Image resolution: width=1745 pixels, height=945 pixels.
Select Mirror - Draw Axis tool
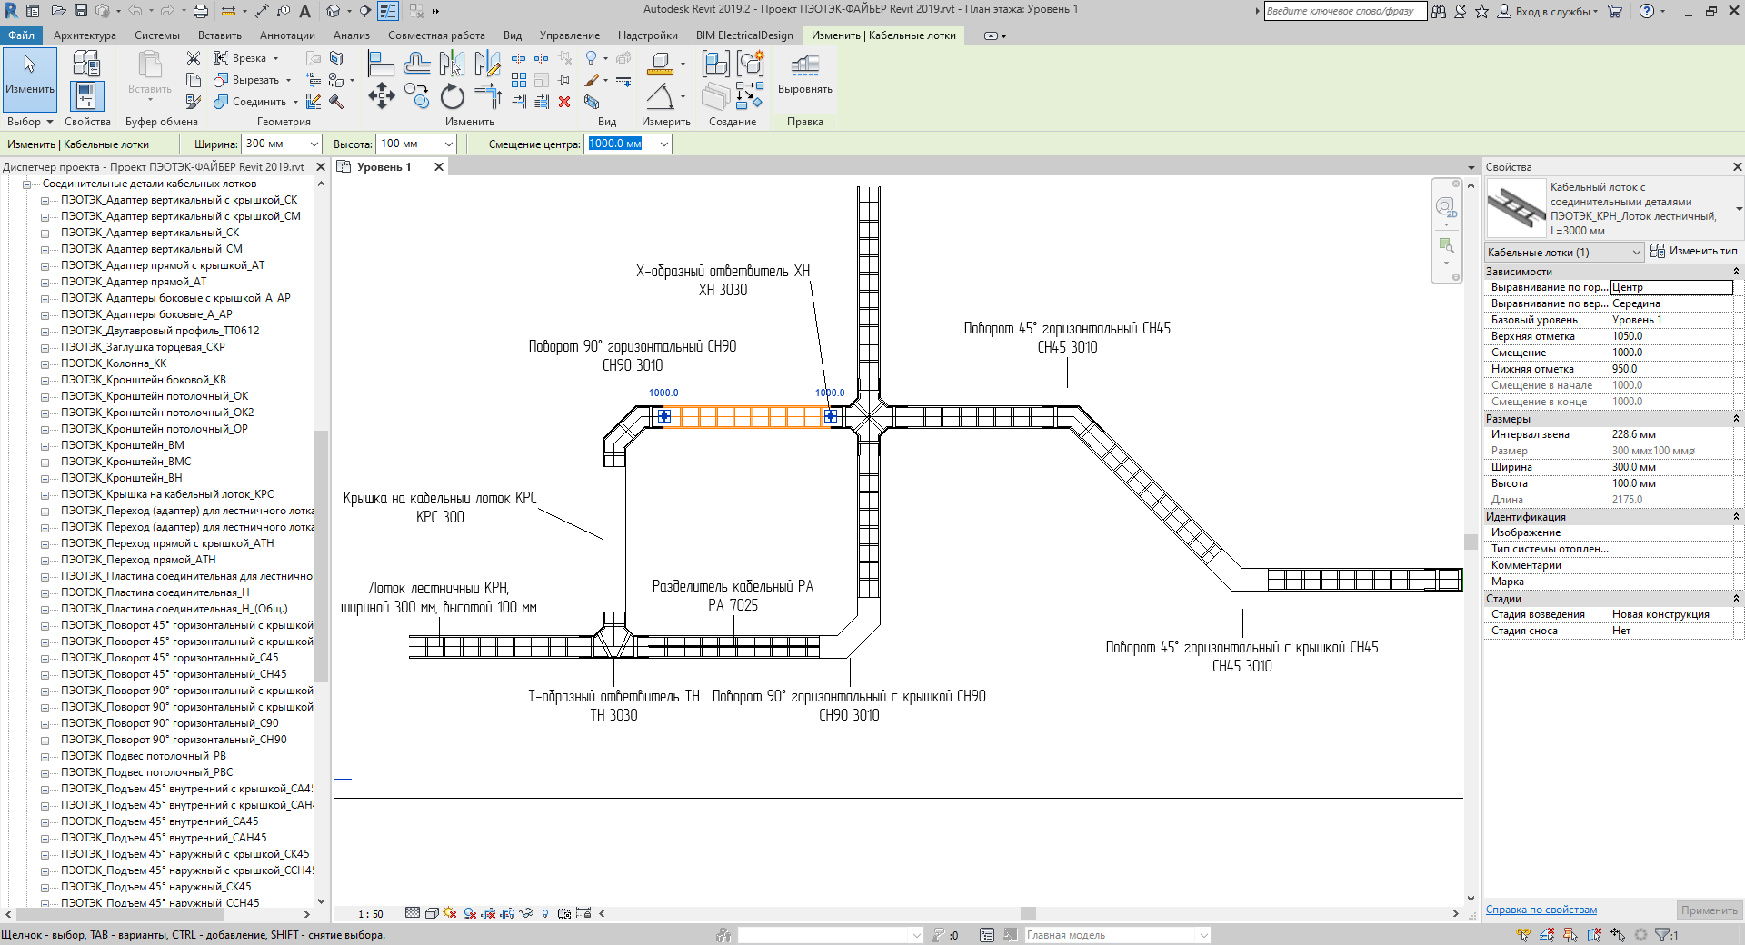488,64
